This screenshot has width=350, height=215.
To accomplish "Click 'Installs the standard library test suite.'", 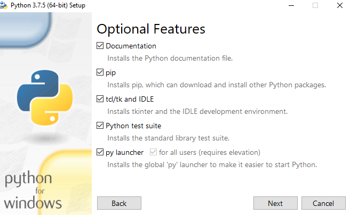I will pos(169,138).
